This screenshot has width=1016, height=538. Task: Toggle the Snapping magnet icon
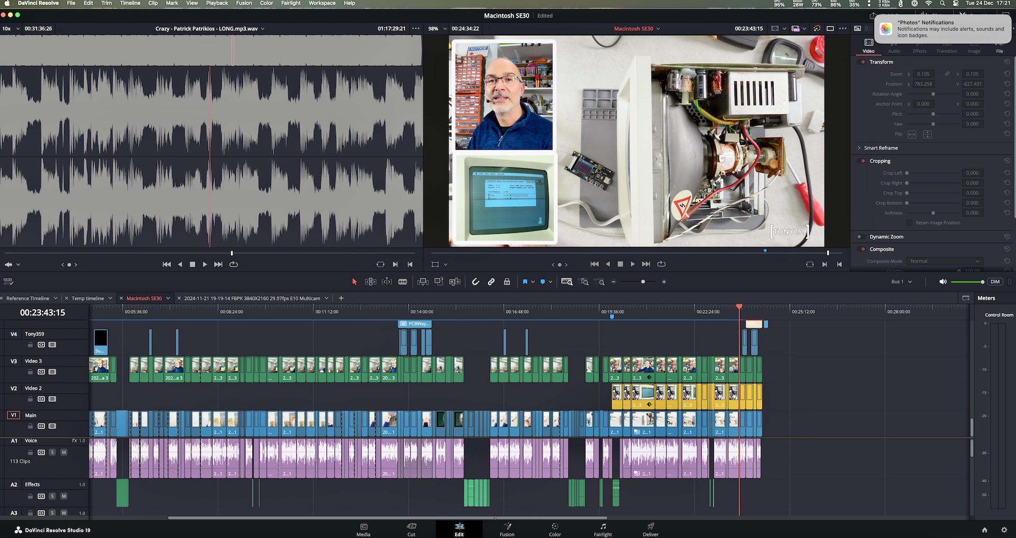475,282
